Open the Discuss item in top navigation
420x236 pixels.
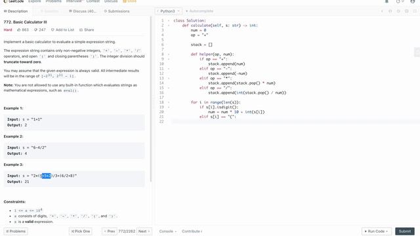tap(111, 1)
